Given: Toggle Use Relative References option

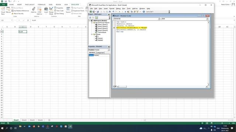Looking at the screenshot, I should (20, 11).
